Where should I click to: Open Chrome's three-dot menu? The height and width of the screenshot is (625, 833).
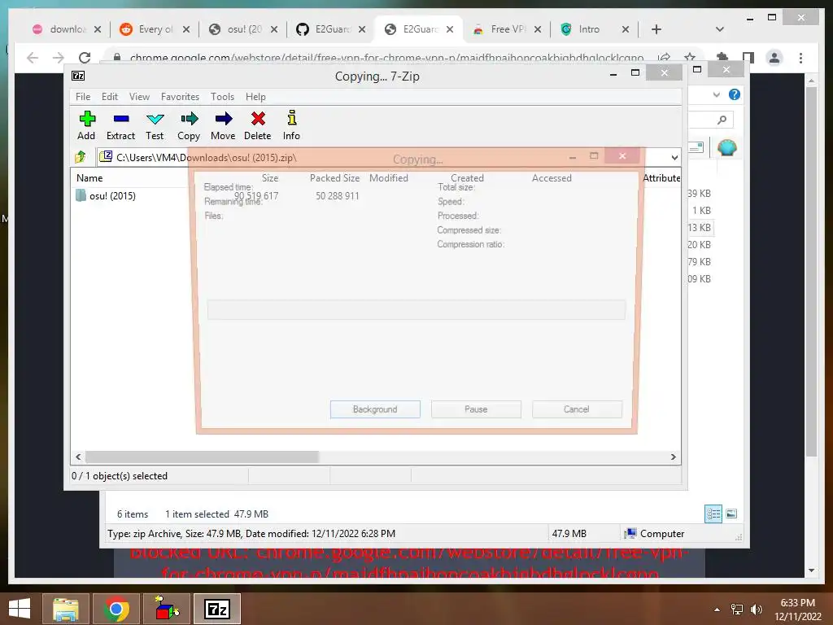tap(800, 58)
